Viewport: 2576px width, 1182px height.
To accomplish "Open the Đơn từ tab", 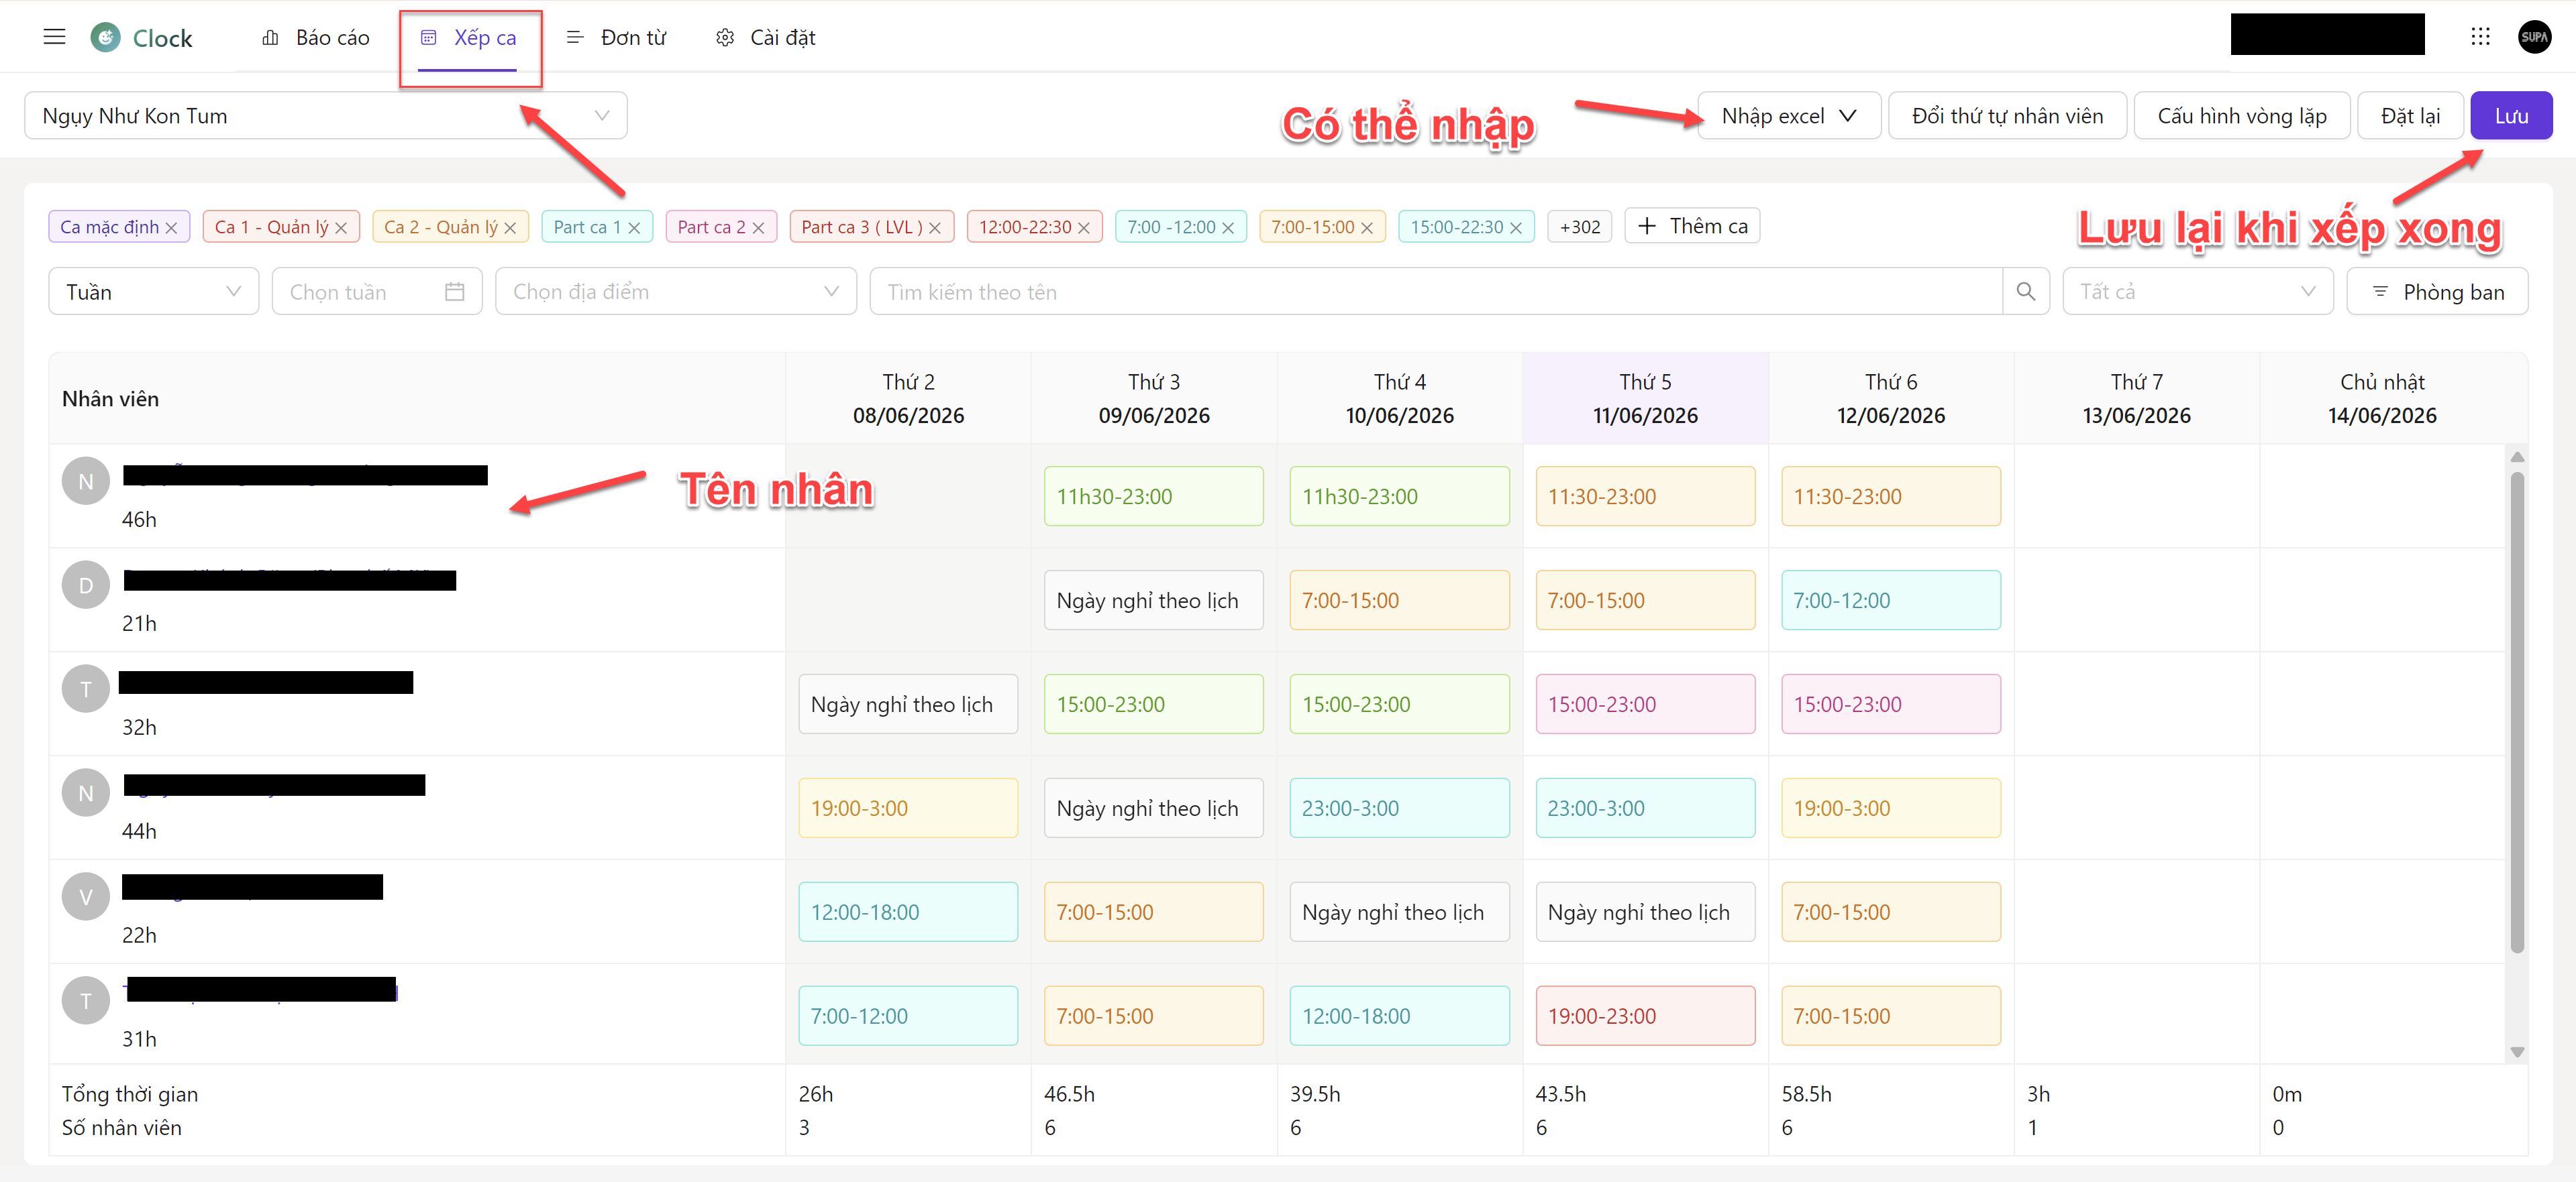I will (616, 38).
